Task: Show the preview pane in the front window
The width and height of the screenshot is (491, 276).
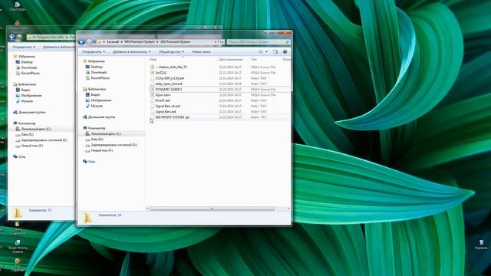Action: 275,51
